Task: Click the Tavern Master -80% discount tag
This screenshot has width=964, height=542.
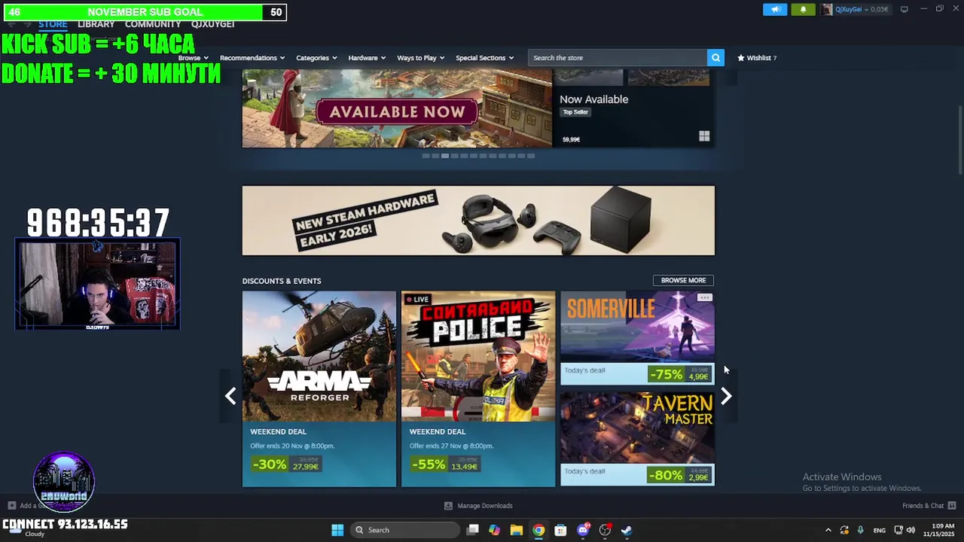Action: 666,475
